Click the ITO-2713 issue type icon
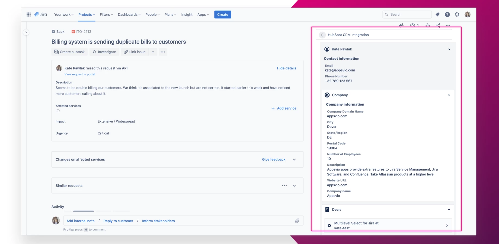499x244 pixels. click(x=73, y=32)
